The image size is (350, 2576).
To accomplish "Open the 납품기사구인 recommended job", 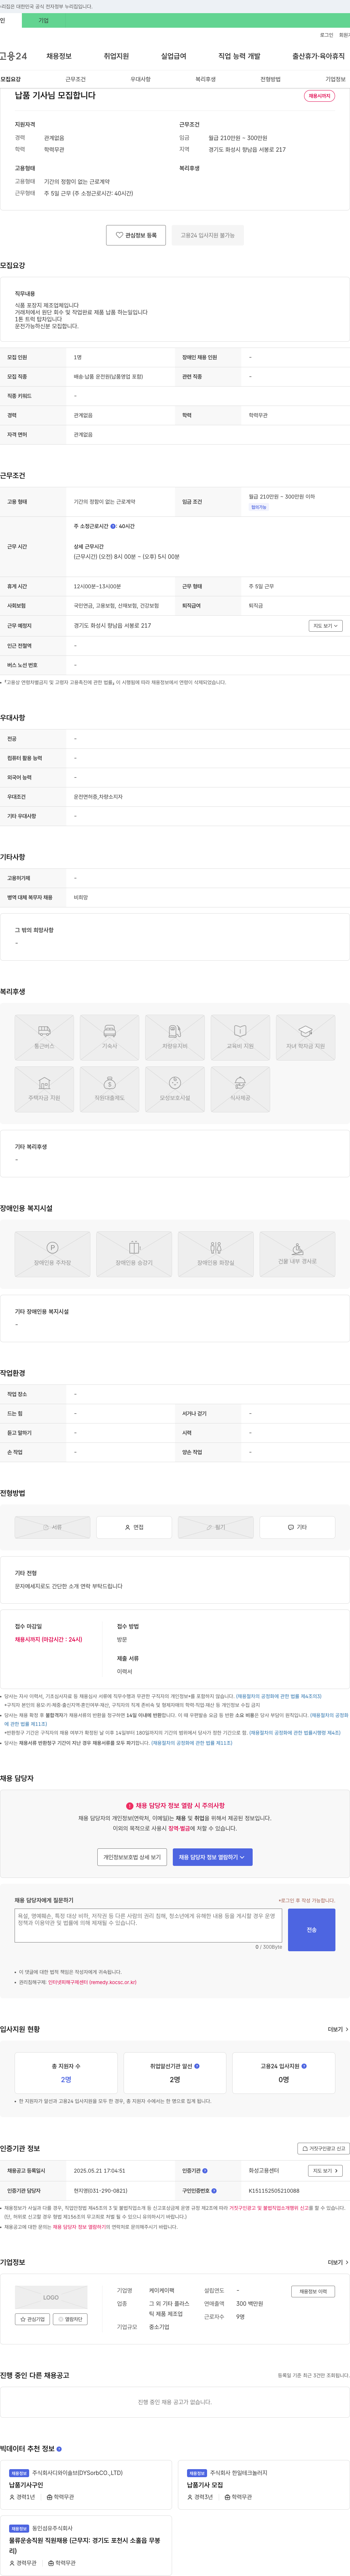I will tap(26, 2485).
